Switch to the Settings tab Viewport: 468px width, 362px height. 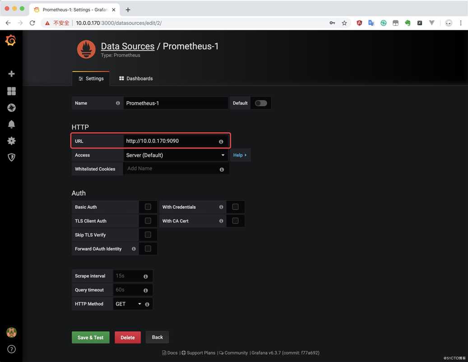point(91,79)
